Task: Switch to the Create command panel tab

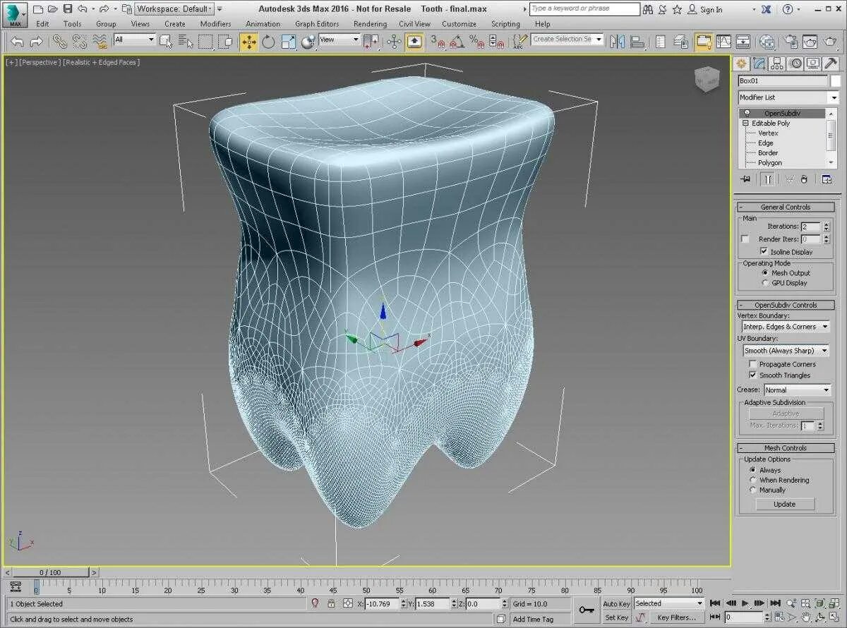Action: [x=742, y=63]
